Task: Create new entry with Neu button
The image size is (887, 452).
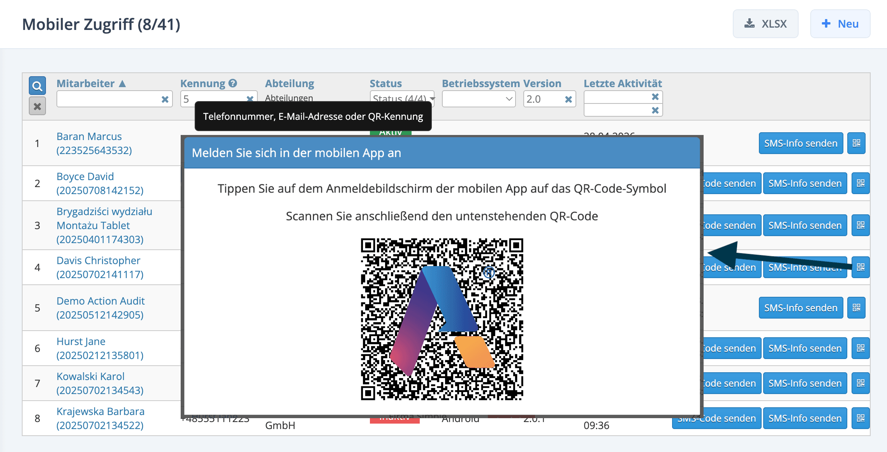Action: [x=840, y=24]
